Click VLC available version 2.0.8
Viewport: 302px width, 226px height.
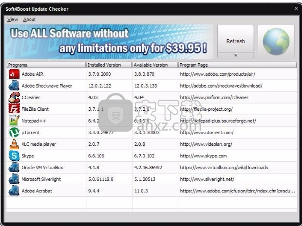pyautogui.click(x=140, y=144)
